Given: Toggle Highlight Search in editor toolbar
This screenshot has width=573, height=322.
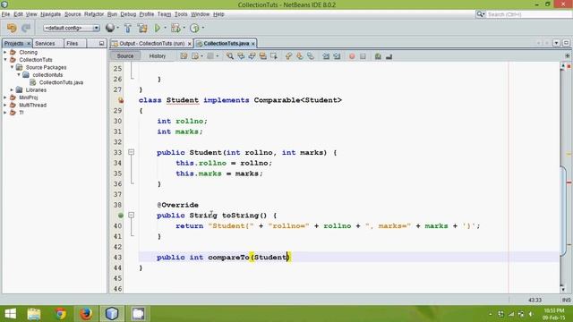Looking at the screenshot, I should pyautogui.click(x=262, y=56).
